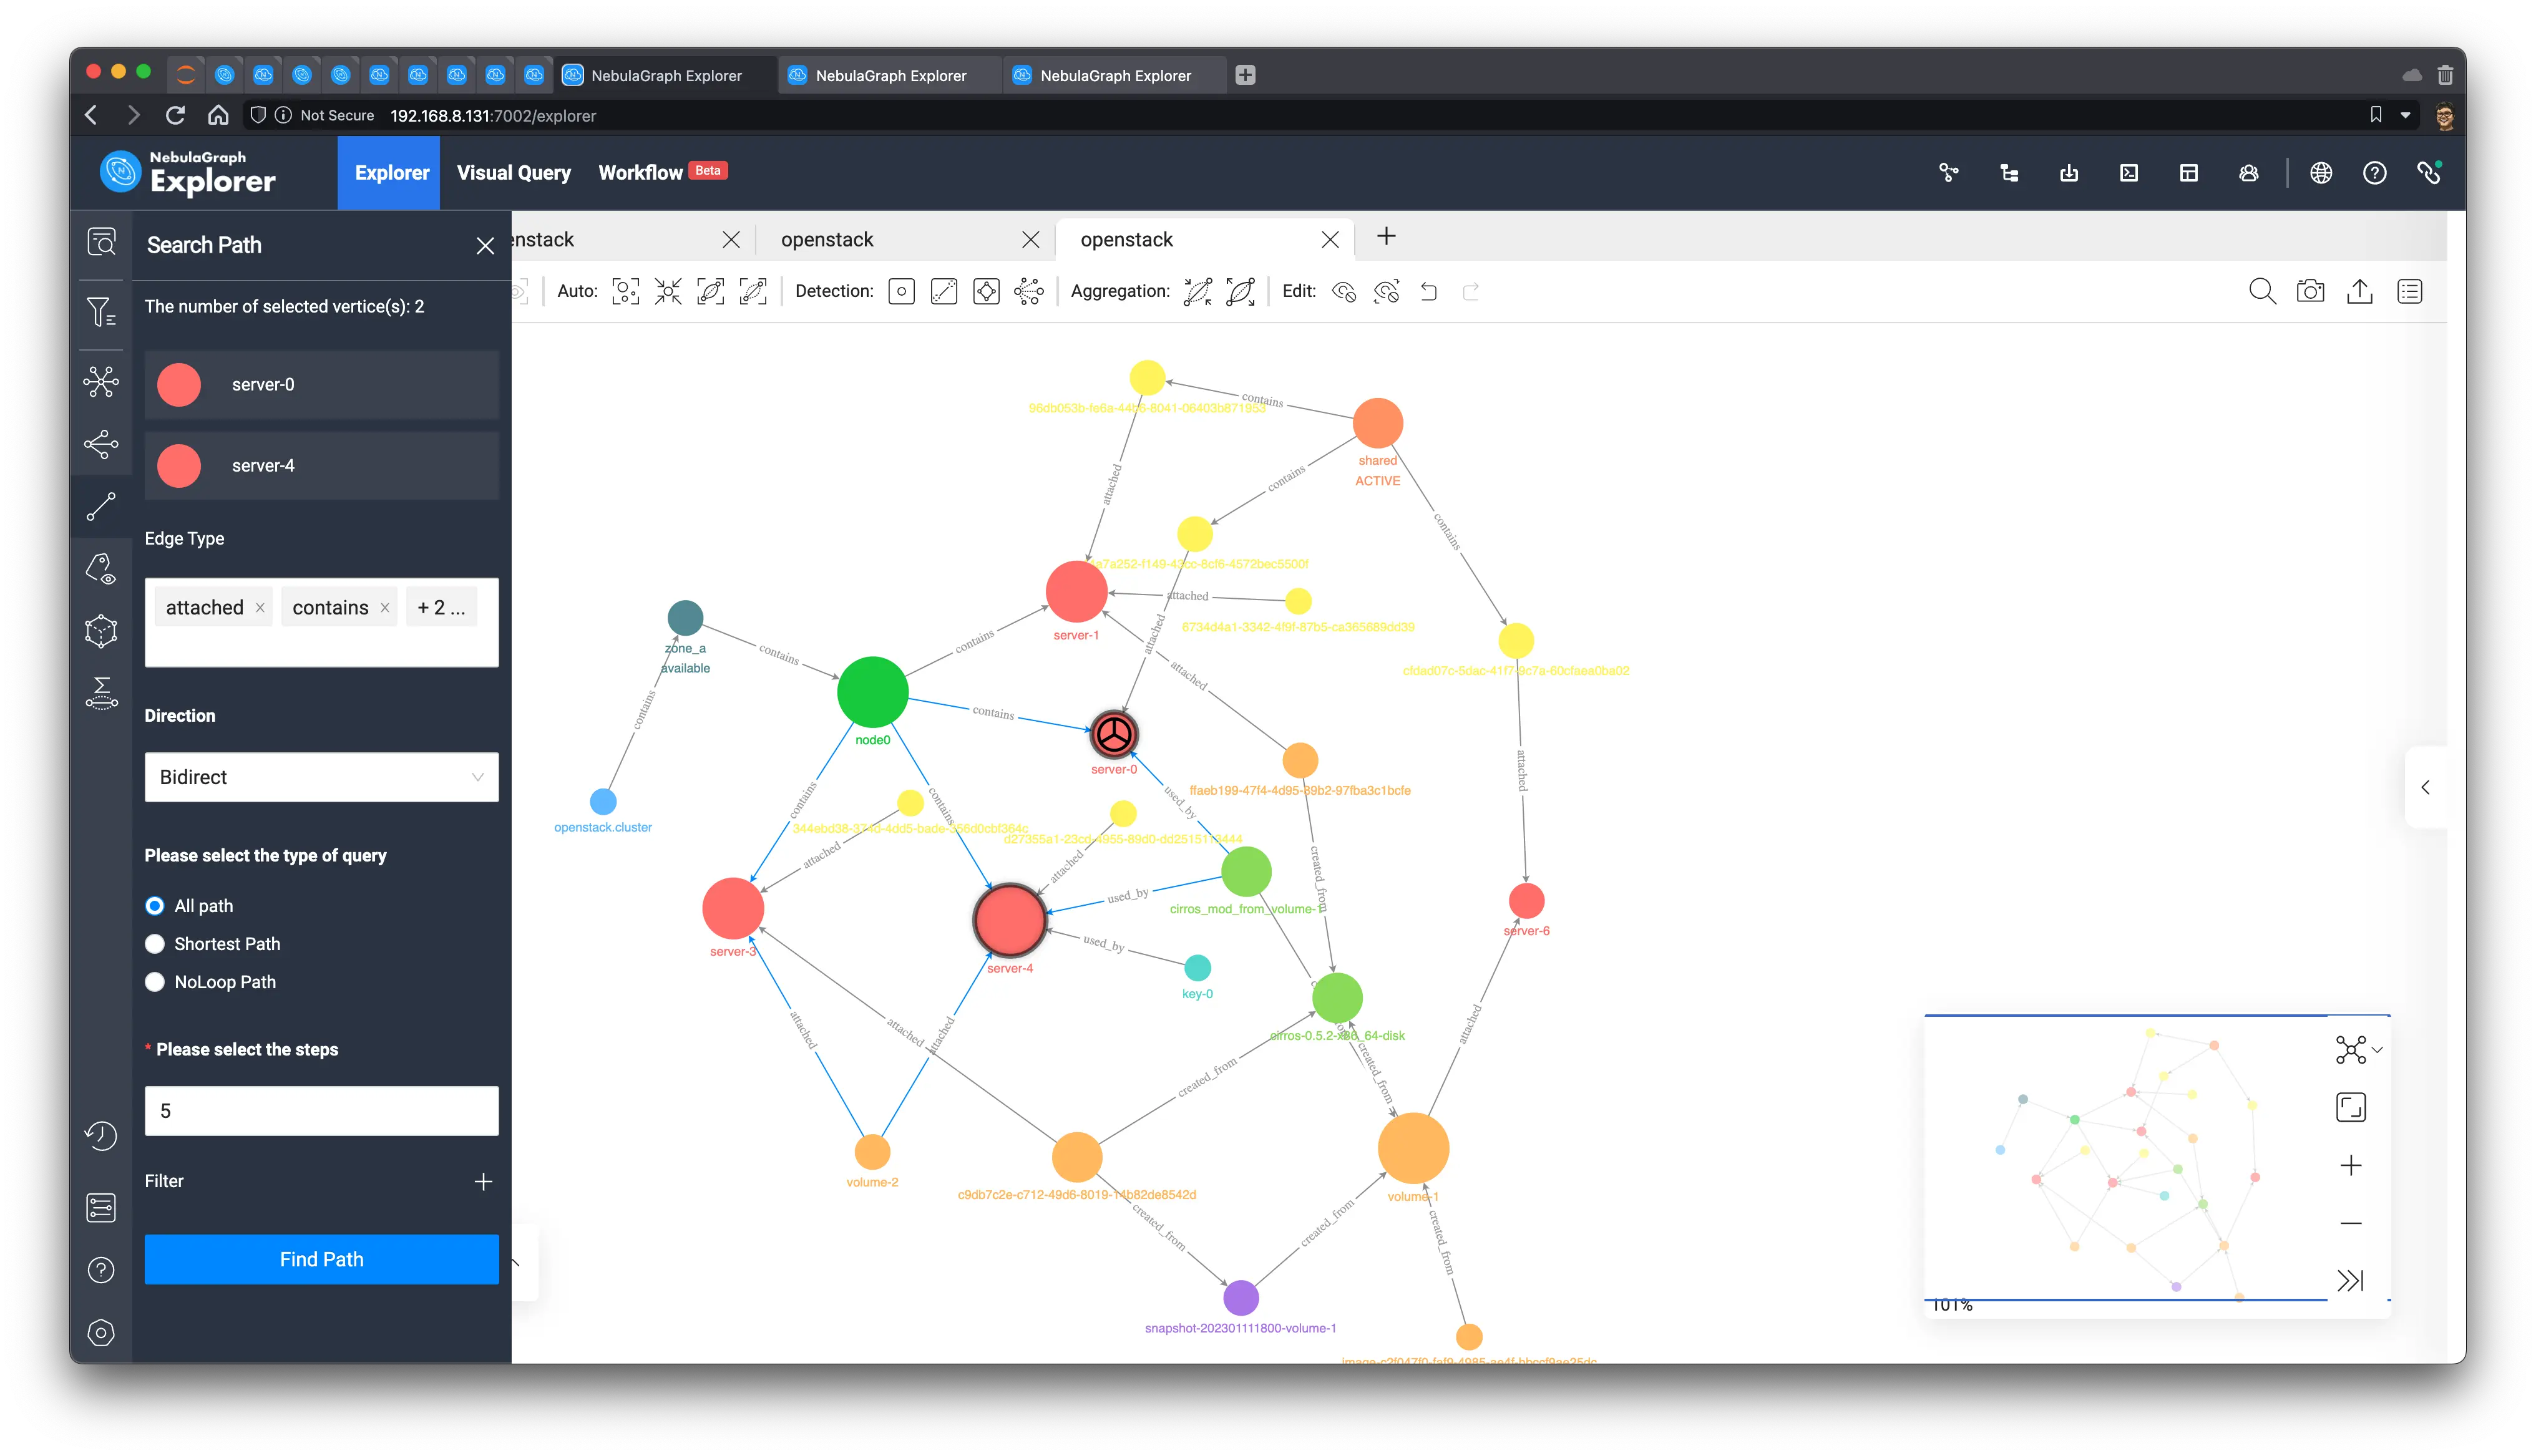Click the first aggregation icon

[x=1198, y=291]
